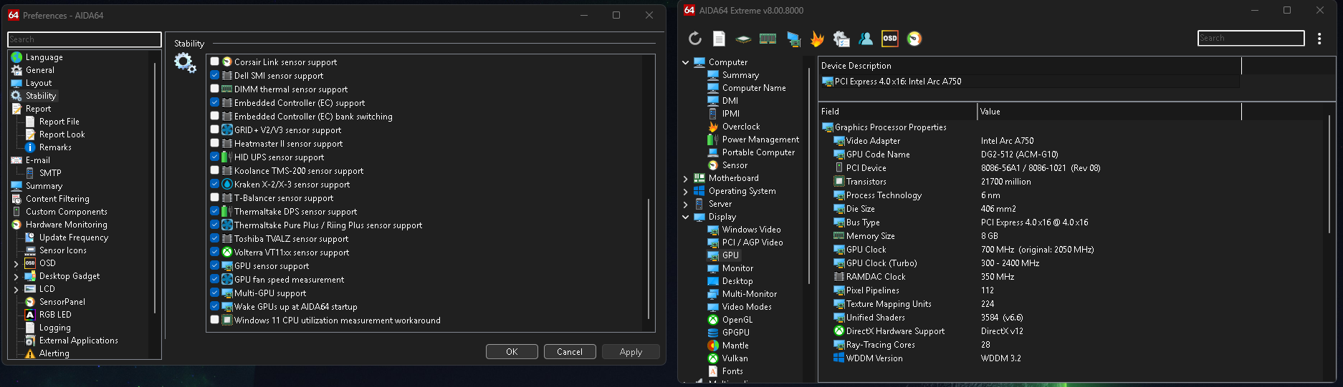Enable Windows 11 CPU utilization measurement workaround
1343x387 pixels.
pos(214,320)
